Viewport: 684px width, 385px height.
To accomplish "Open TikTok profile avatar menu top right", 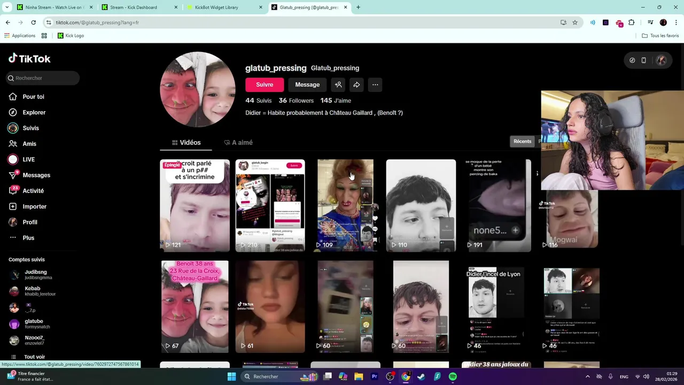I will point(662,60).
